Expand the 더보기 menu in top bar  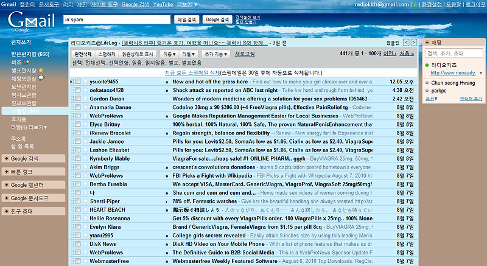pos(187,5)
